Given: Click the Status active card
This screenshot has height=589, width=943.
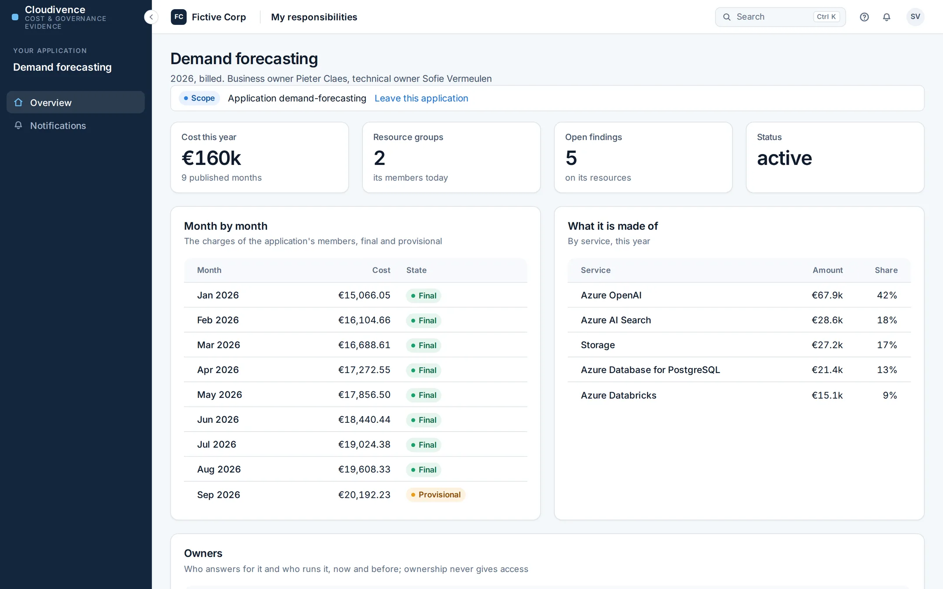Looking at the screenshot, I should [835, 157].
